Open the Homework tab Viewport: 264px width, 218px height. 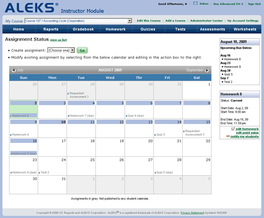(116, 29)
